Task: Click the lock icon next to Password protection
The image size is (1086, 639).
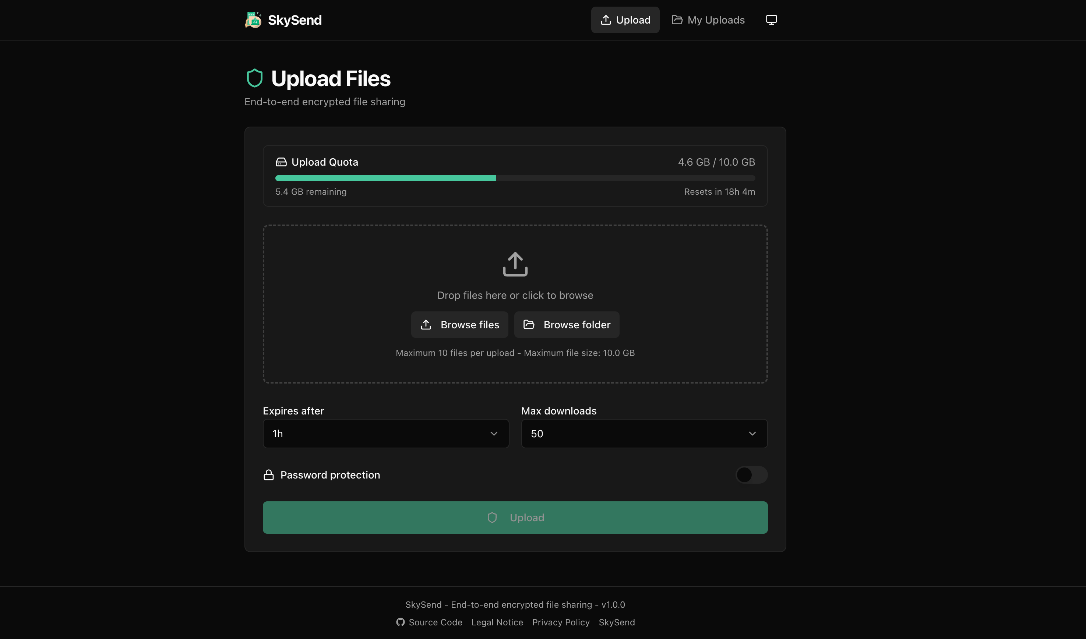Action: click(x=268, y=475)
